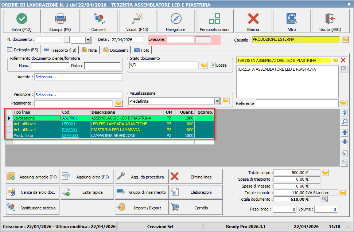
Task: Remove the customer with the red X icon
Action: point(343,60)
